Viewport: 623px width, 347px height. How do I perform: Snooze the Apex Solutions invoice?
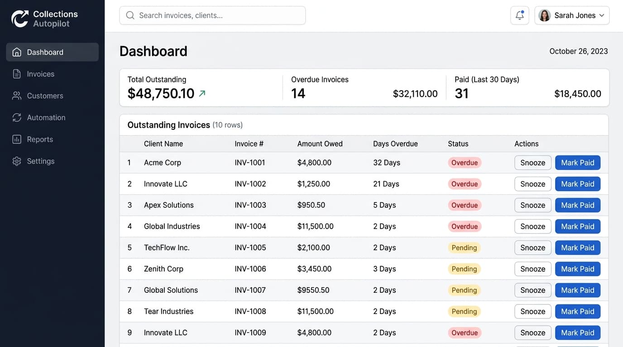[533, 205]
